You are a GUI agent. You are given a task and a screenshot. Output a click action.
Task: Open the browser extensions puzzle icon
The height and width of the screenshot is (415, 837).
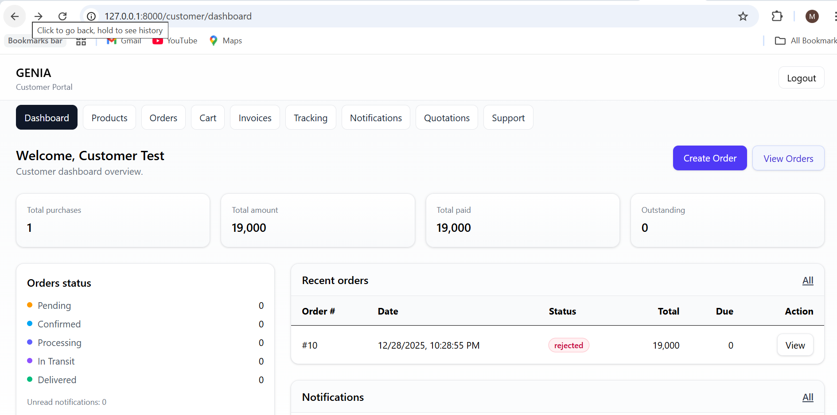[x=777, y=16]
